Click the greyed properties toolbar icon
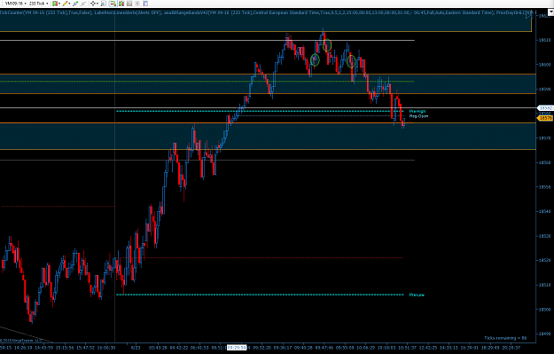This screenshot has height=354, width=554. coord(137,4)
